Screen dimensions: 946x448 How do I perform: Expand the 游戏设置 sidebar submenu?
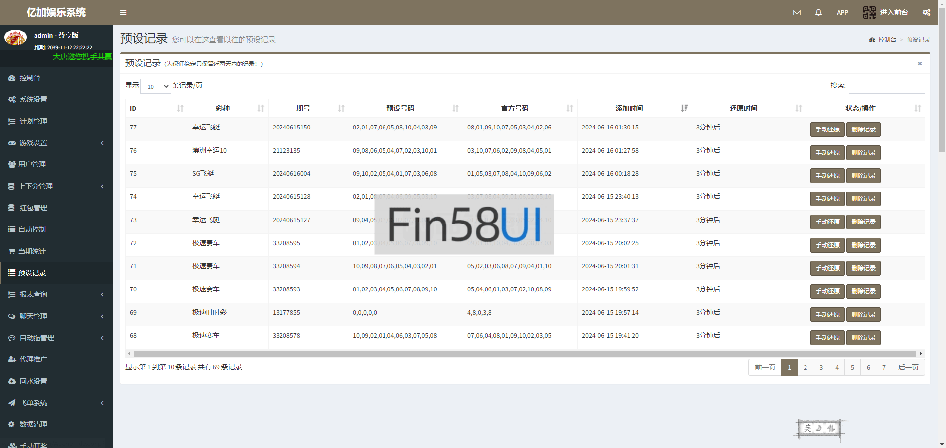point(56,143)
